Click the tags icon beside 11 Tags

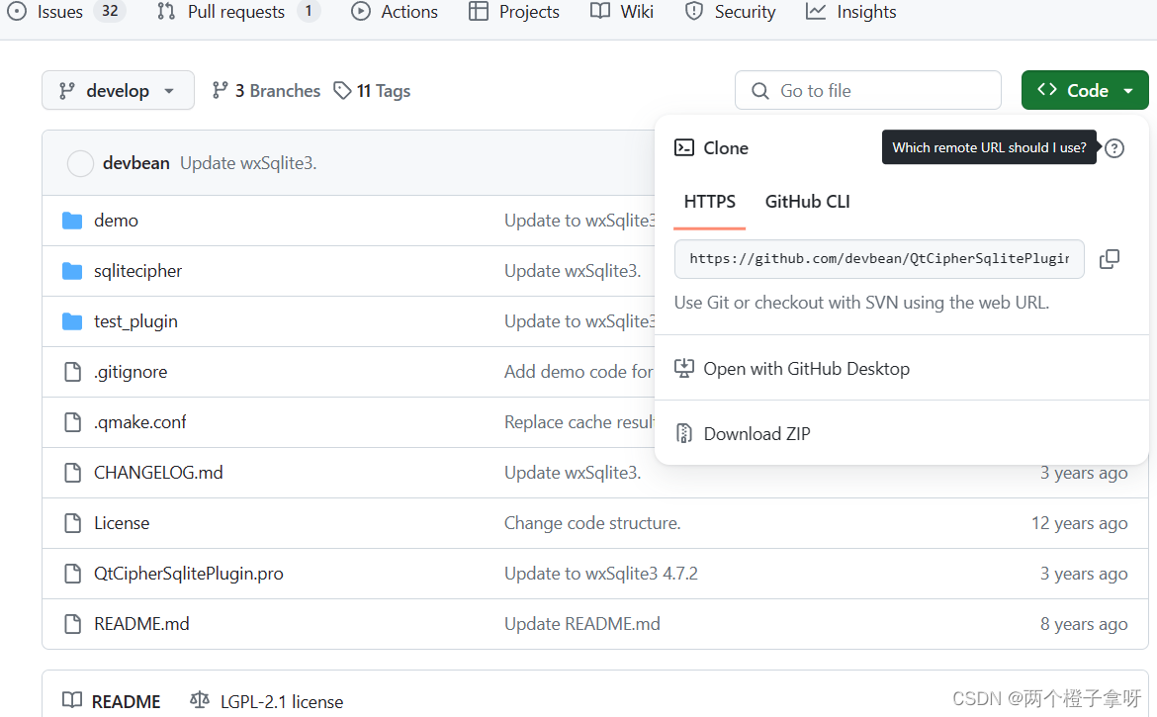[x=341, y=90]
